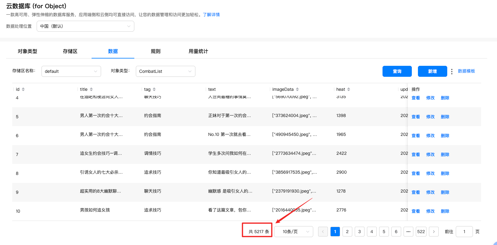
Task: Click the 前往 page number input field
Action: tap(464, 232)
